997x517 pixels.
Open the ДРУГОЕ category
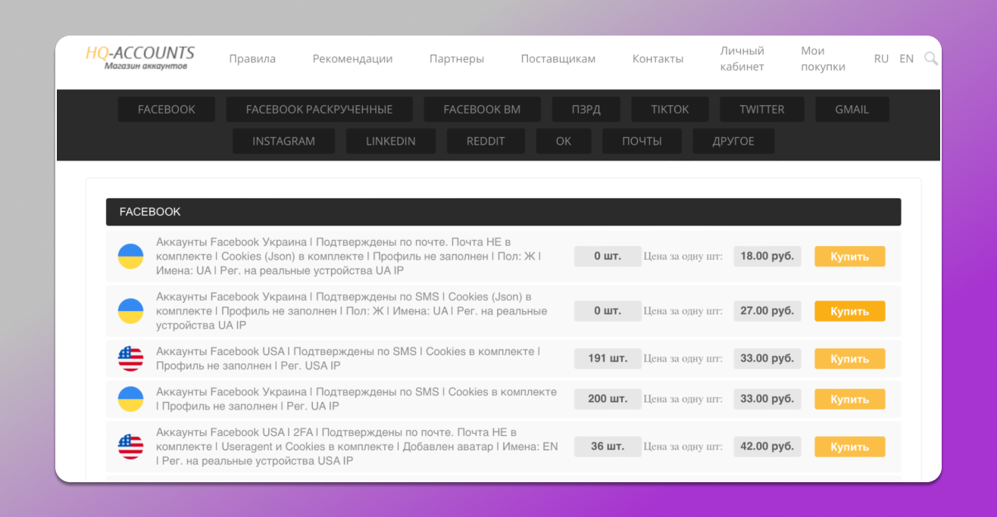click(733, 141)
